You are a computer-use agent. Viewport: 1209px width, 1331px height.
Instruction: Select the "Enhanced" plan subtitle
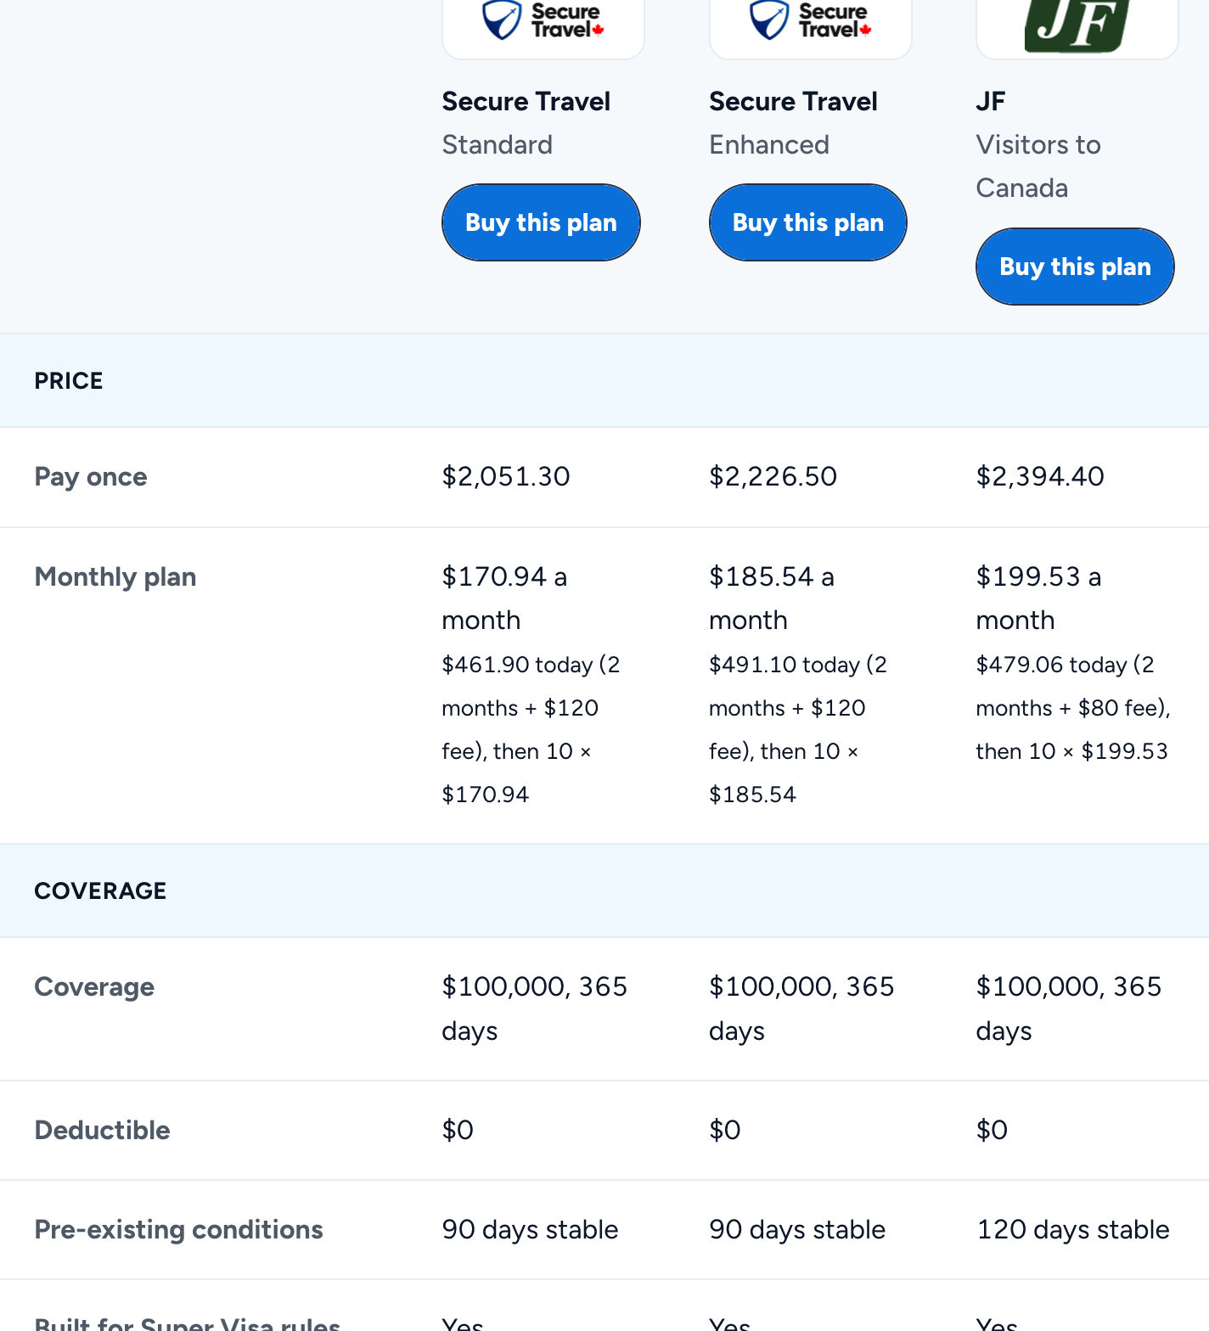click(769, 144)
